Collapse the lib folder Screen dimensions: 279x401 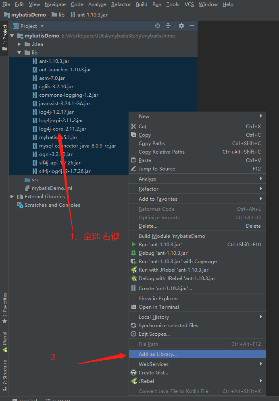click(x=19, y=52)
